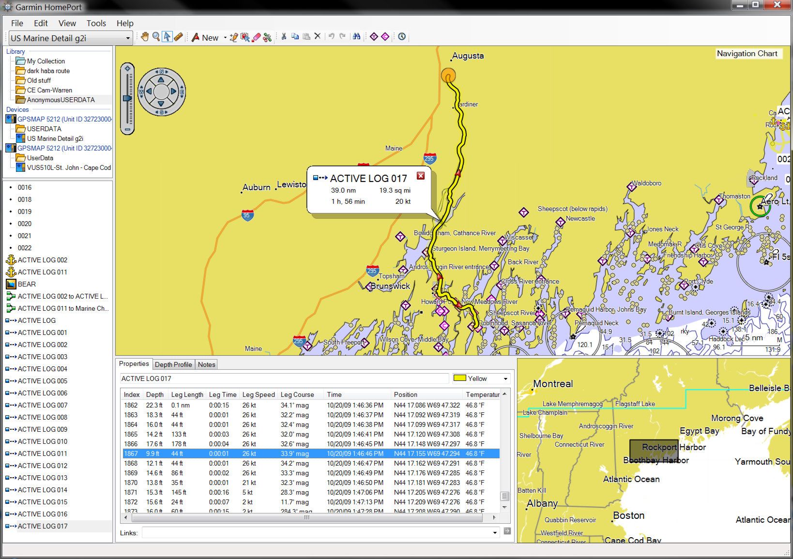The width and height of the screenshot is (793, 559).
Task: Select the Pan (hand) tool
Action: tap(144, 37)
